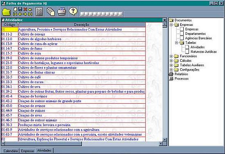Expand the Tabelas Auxiliares folder
225x154 pixels.
(171, 65)
